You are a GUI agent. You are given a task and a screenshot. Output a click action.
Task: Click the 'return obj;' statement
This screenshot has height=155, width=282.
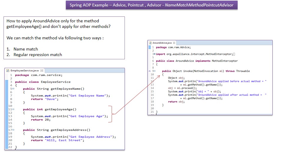(x=176, y=102)
